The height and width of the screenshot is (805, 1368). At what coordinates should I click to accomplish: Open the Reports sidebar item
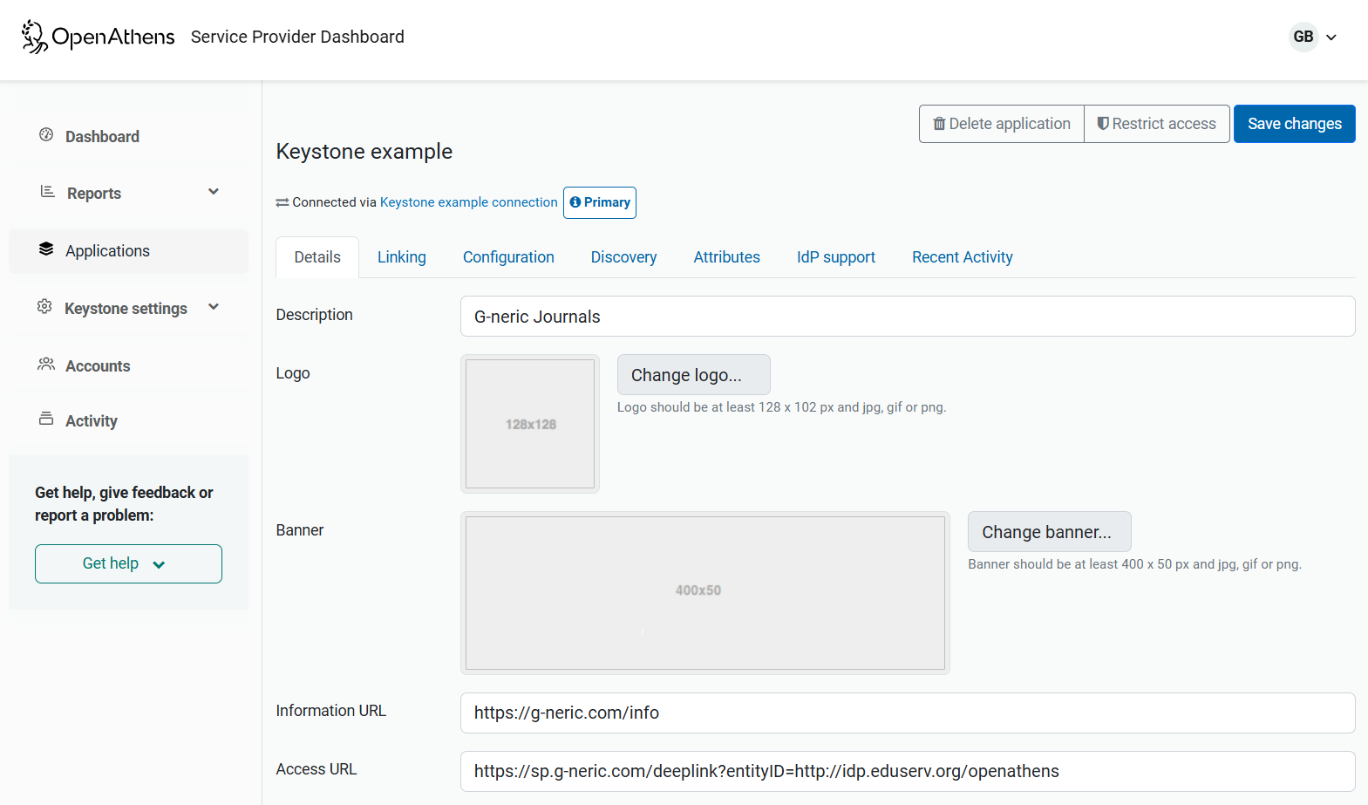tap(94, 194)
